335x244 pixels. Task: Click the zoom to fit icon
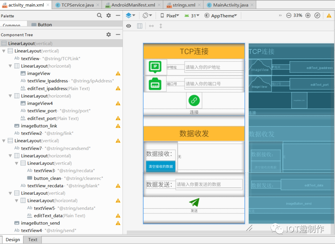tap(317, 16)
